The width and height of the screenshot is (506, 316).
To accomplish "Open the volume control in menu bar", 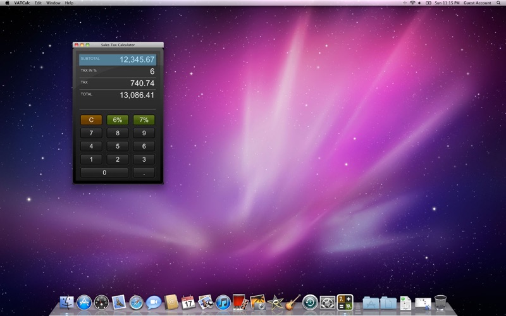I will pos(420,3).
